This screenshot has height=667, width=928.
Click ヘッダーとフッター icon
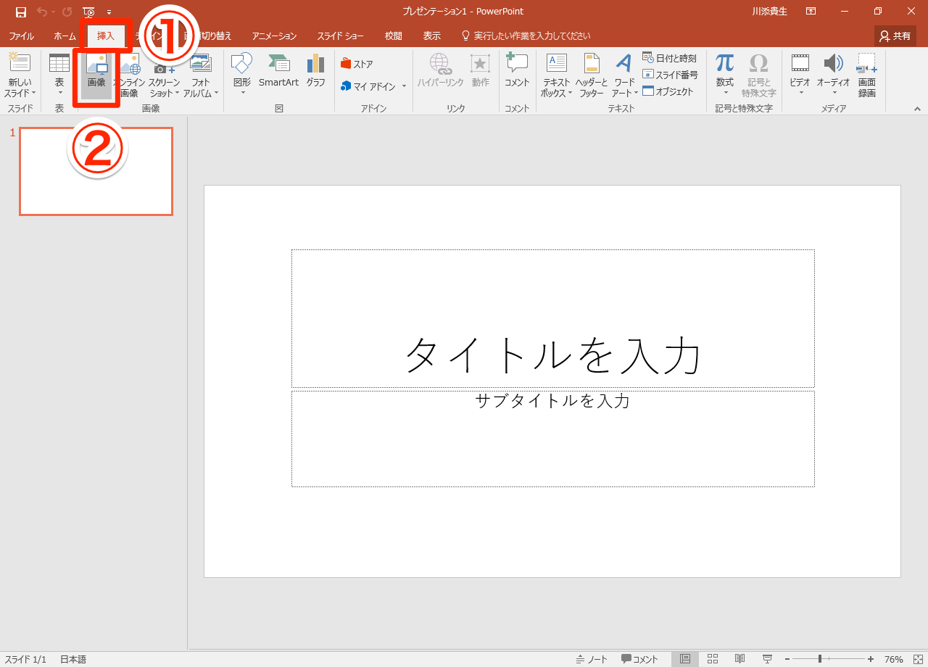(x=592, y=63)
